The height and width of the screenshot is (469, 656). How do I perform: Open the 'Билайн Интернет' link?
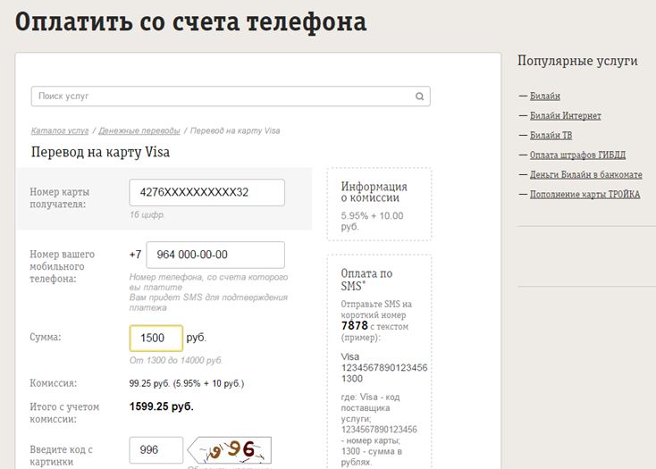click(x=565, y=115)
